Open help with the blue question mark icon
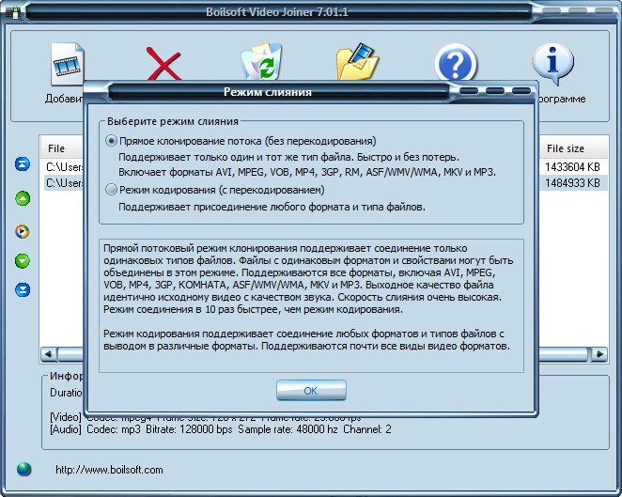 pos(455,63)
